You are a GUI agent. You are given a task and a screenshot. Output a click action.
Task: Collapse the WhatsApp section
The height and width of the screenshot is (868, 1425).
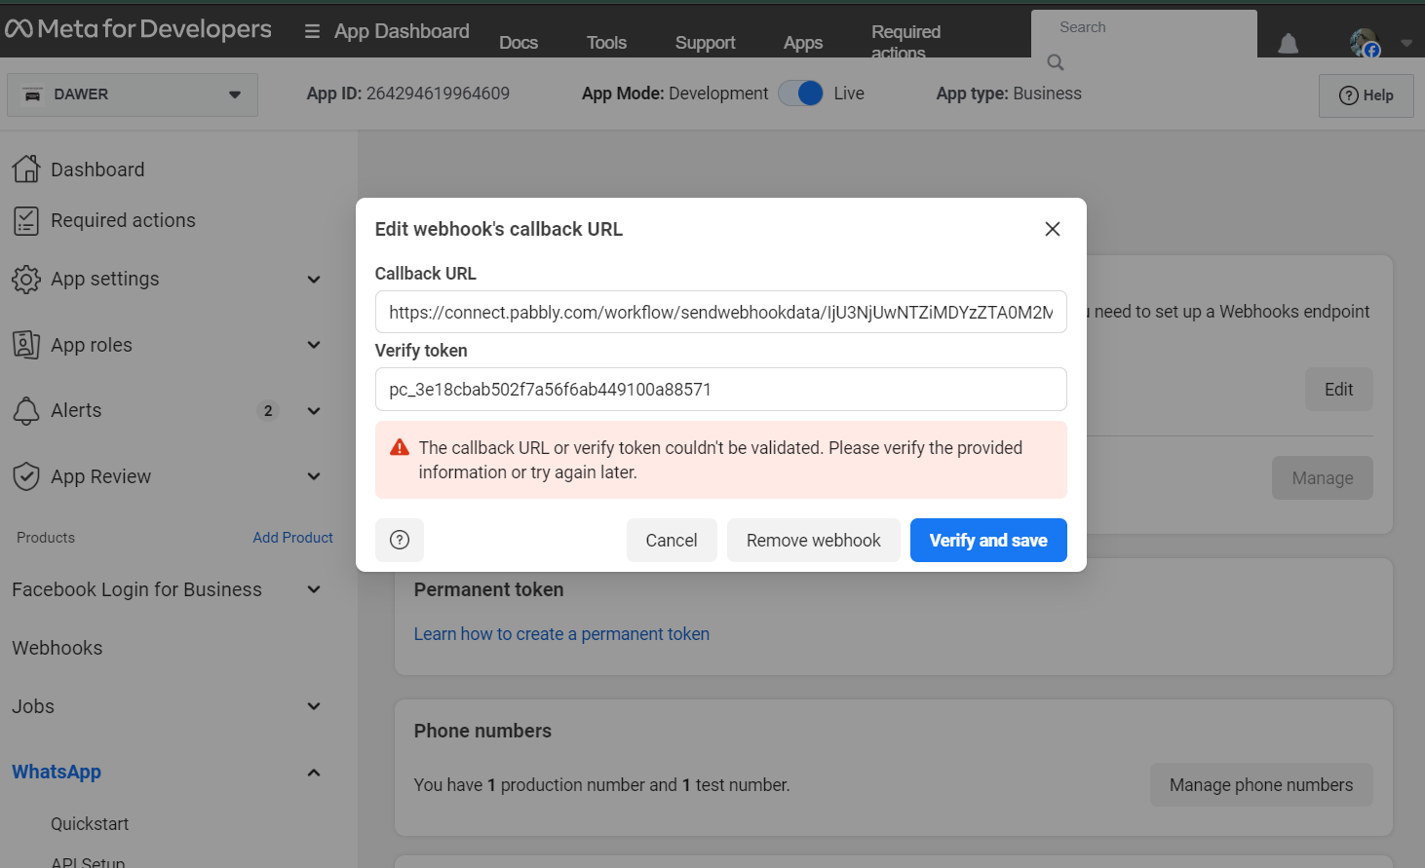[x=314, y=773]
